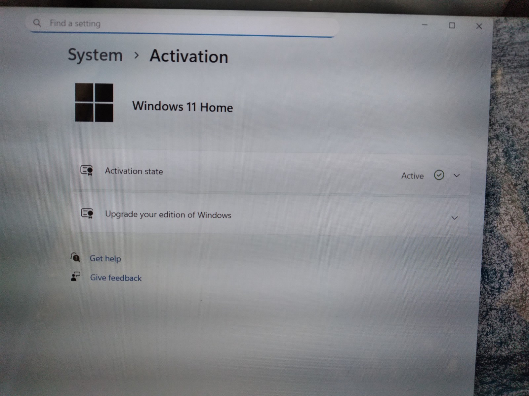The image size is (529, 396).
Task: Click the Activation breadcrumb title
Action: (189, 56)
